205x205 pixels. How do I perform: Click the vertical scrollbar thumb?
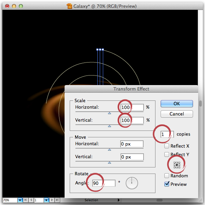(201, 104)
